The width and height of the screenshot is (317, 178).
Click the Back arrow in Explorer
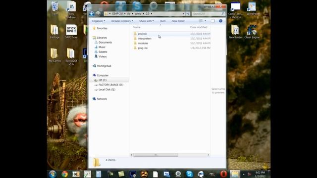(92, 14)
